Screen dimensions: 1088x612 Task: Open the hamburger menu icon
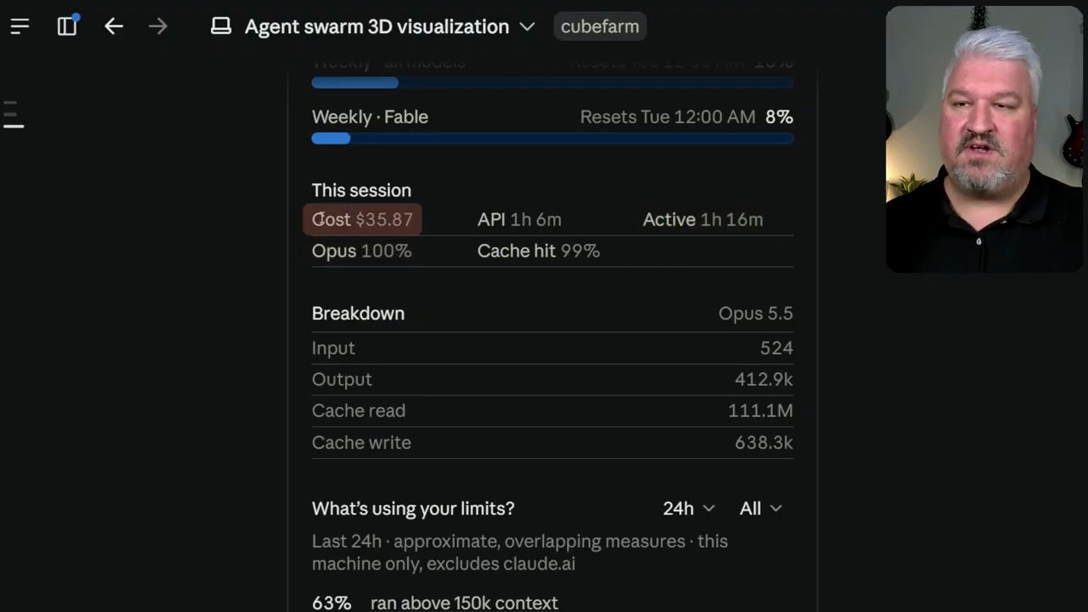tap(20, 26)
